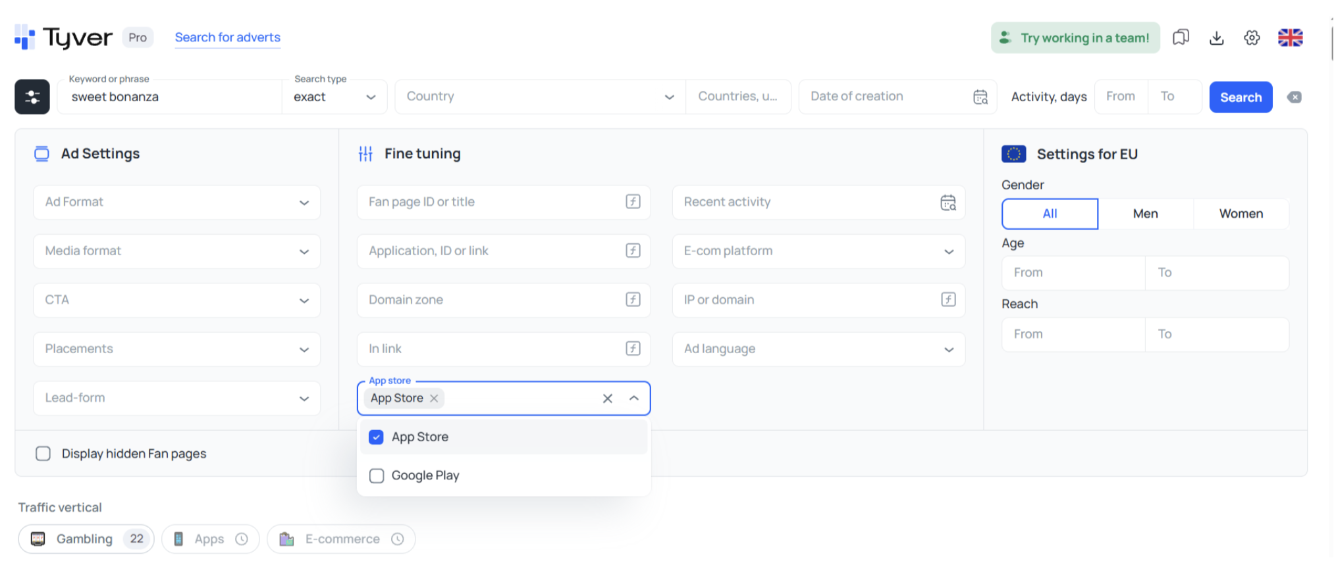Open Date of creation calendar icon

(x=980, y=97)
